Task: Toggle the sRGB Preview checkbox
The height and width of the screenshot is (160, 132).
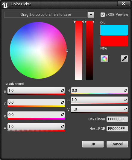Action: coord(103,15)
